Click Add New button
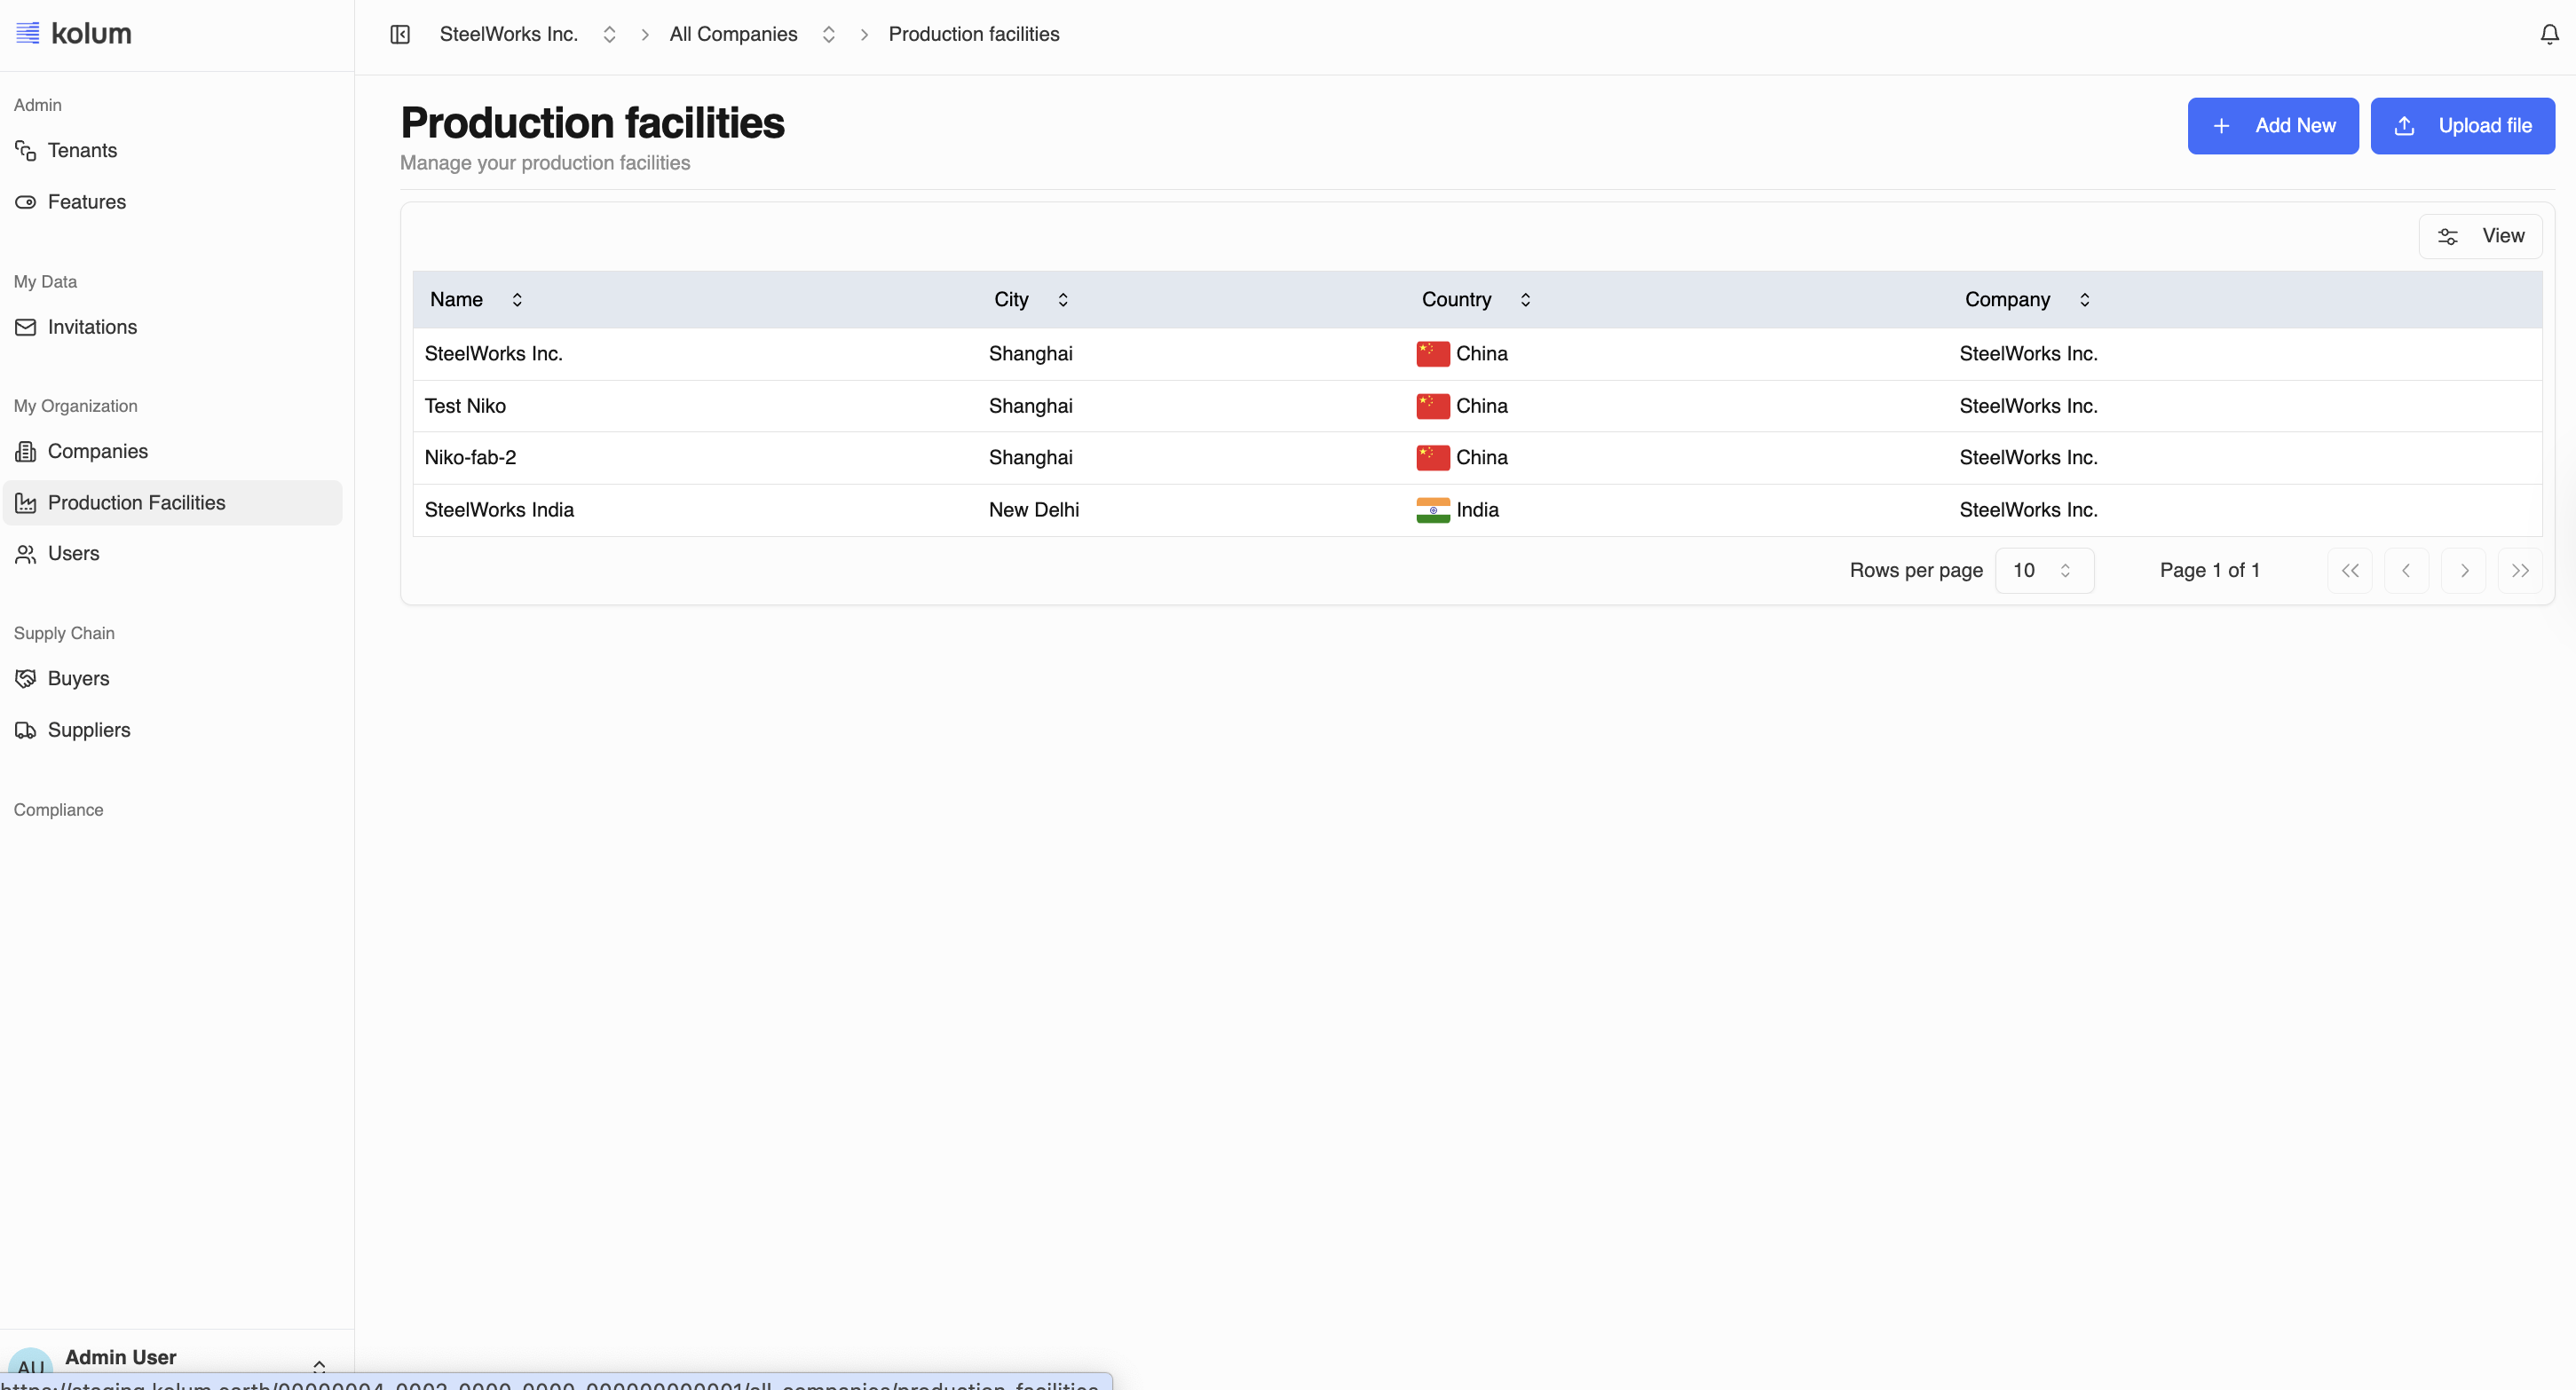The width and height of the screenshot is (2576, 1390). pyautogui.click(x=2272, y=126)
